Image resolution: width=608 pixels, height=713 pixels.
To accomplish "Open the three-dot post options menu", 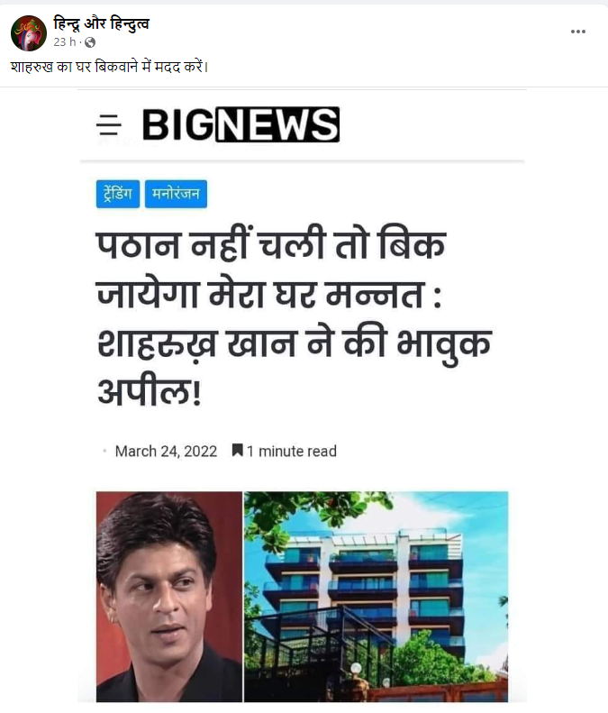I will click(x=577, y=32).
